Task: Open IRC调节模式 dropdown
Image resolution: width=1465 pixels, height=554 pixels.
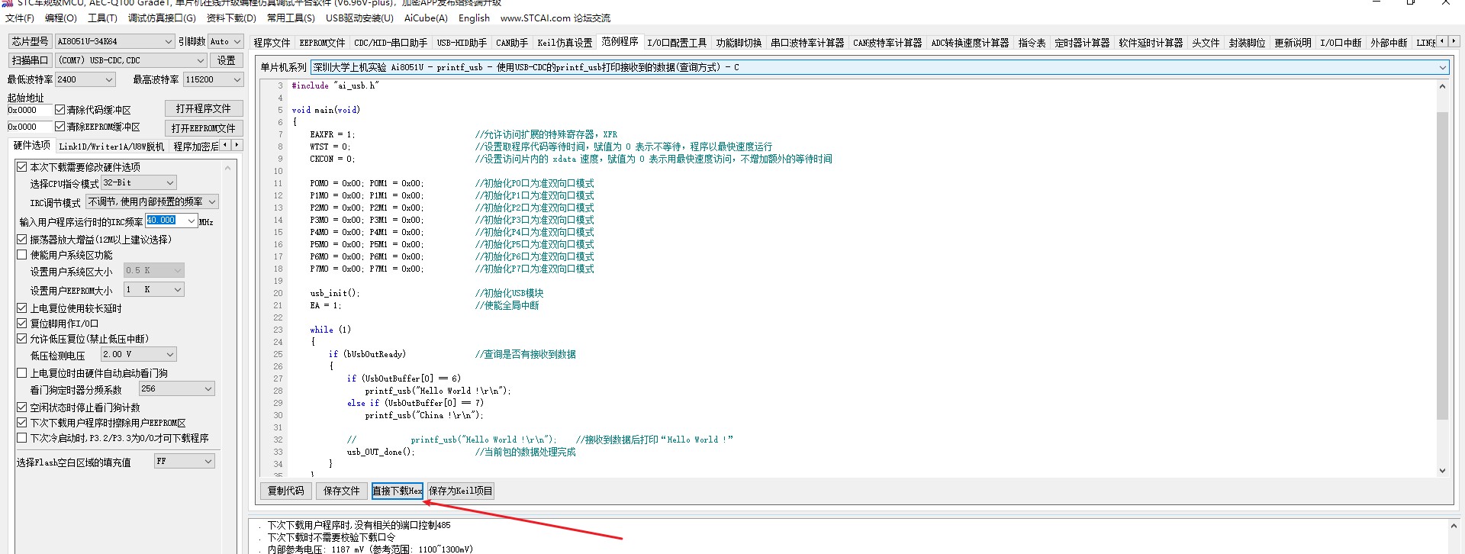Action: [x=152, y=201]
